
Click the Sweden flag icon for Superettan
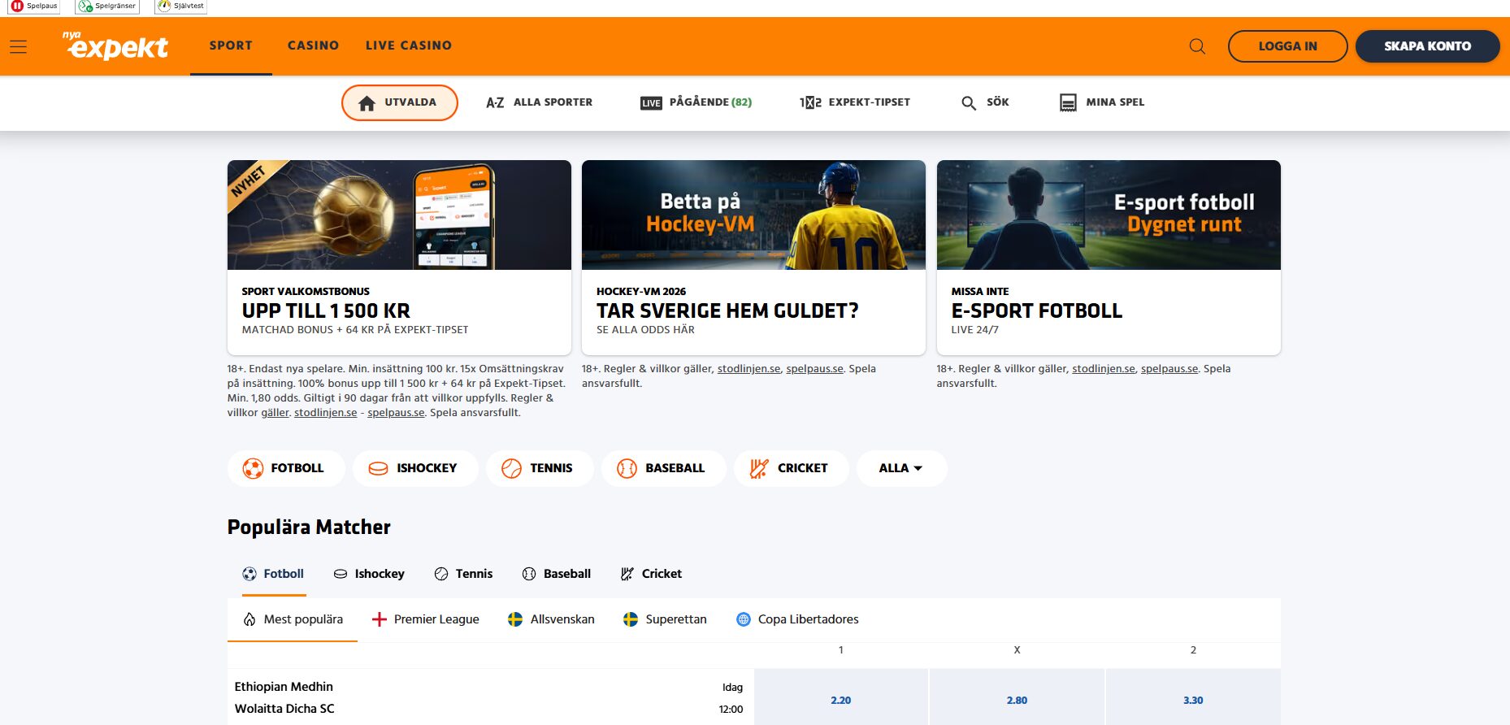point(631,619)
